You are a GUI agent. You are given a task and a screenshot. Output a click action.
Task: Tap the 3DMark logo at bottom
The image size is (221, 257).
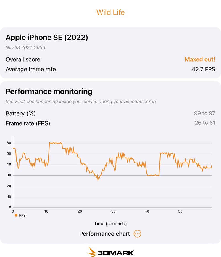click(x=110, y=252)
